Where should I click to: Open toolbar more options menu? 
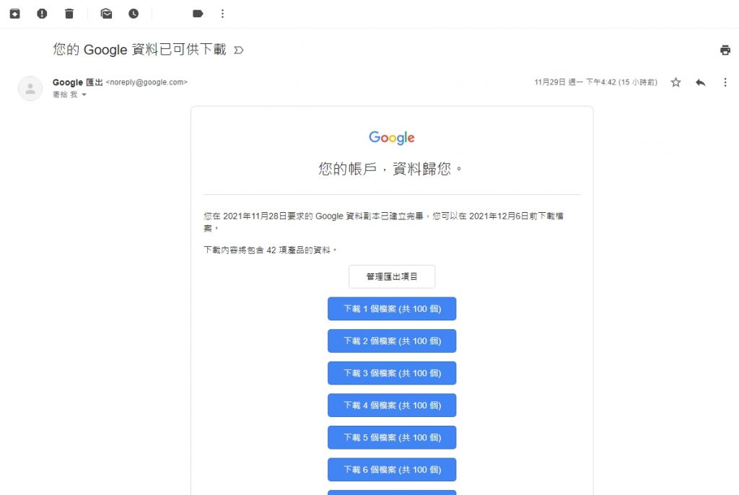[222, 14]
